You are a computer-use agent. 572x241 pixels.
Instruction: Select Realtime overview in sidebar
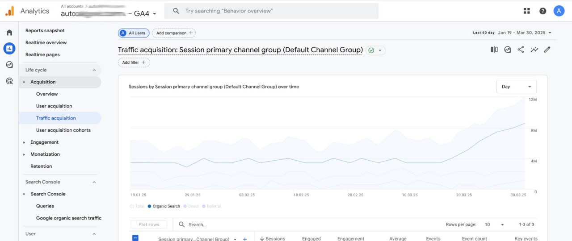46,43
